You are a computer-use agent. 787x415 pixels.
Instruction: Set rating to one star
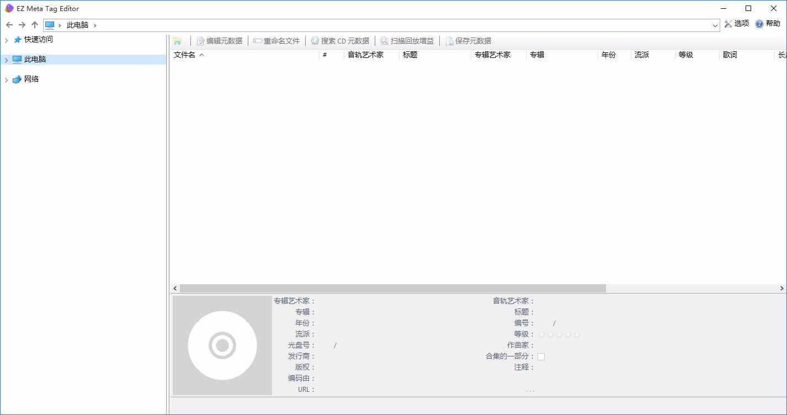tap(541, 334)
